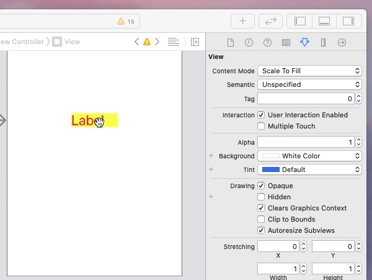Image resolution: width=372 pixels, height=280 pixels.
Task: Open the Library with the plus button
Action: click(242, 21)
